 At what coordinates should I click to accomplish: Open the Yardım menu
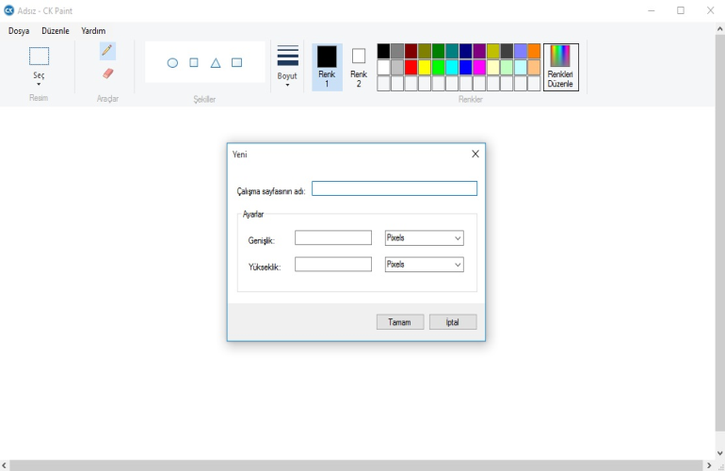click(x=93, y=31)
